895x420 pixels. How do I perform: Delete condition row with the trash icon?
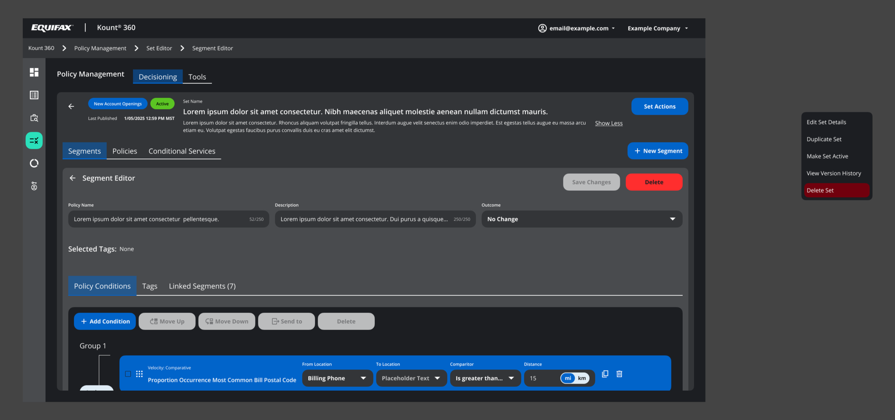619,374
